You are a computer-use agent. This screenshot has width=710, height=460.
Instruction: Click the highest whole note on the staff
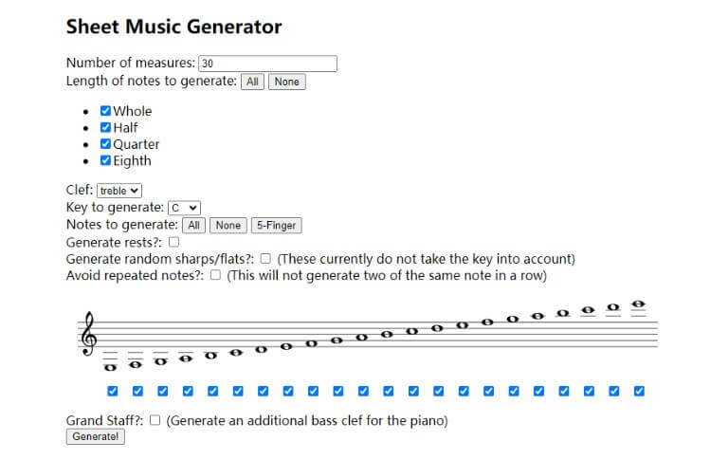(x=639, y=304)
